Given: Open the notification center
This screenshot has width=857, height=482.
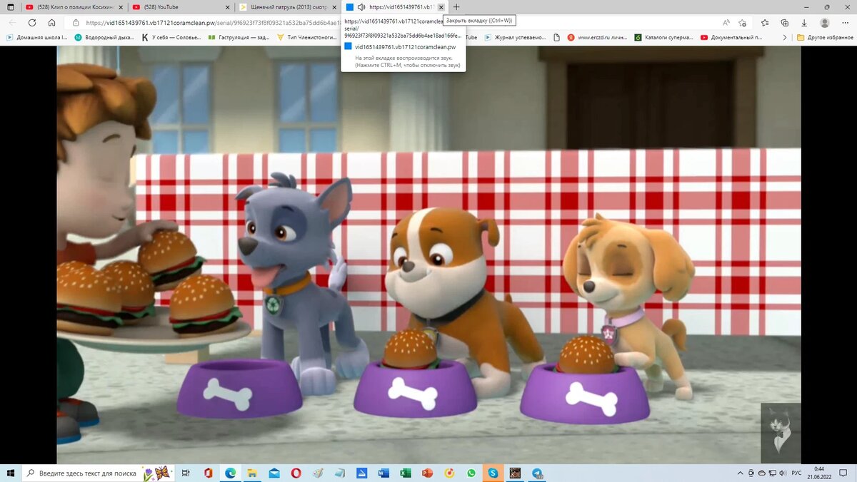Looking at the screenshot, I should (x=842, y=473).
